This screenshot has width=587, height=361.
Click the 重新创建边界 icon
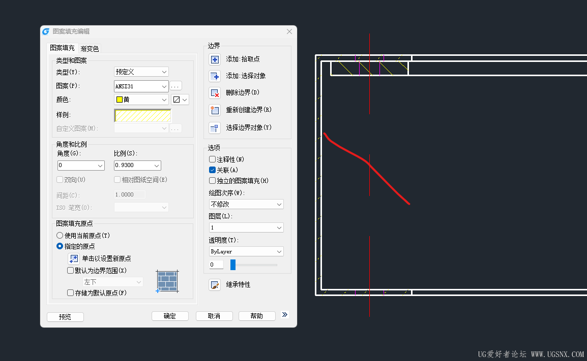(x=215, y=110)
